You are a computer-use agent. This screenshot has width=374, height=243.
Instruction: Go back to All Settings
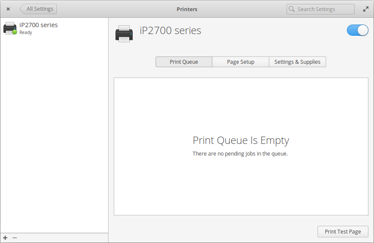[38, 9]
